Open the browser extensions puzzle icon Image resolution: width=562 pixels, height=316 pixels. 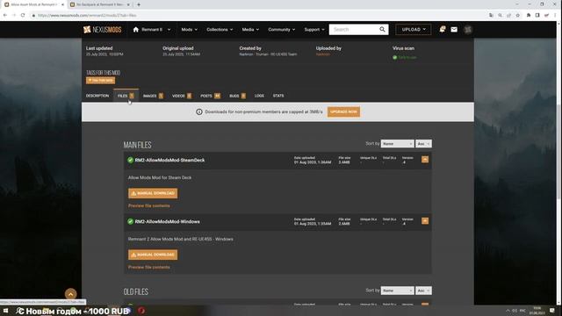pos(529,16)
